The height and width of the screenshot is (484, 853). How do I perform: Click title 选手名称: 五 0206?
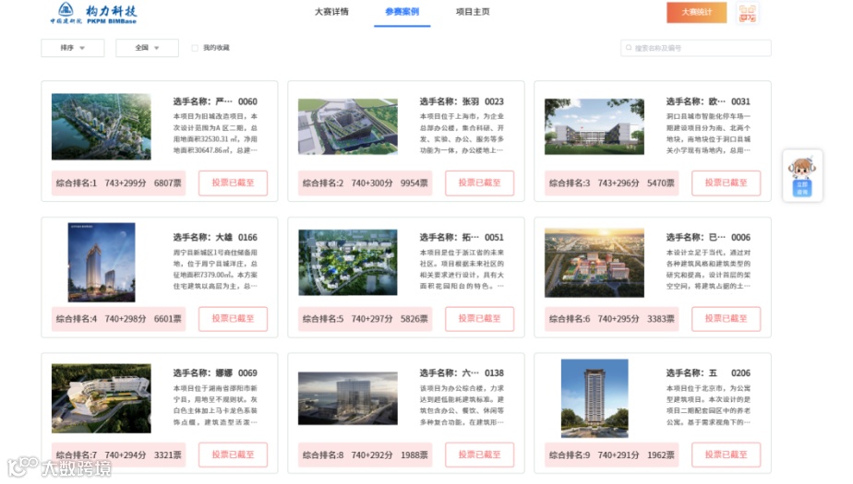pos(708,373)
